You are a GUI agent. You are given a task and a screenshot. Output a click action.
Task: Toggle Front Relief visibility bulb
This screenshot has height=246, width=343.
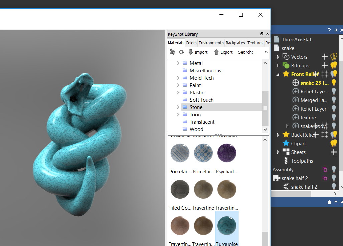pos(334,74)
